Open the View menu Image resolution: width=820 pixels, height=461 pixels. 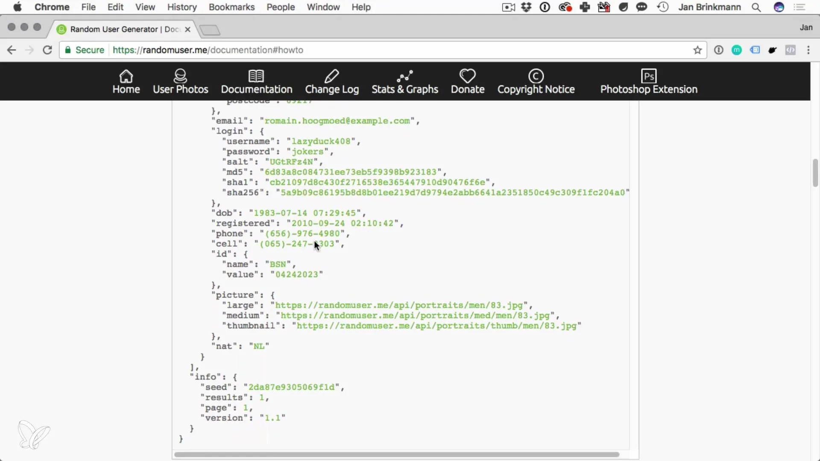pos(145,7)
